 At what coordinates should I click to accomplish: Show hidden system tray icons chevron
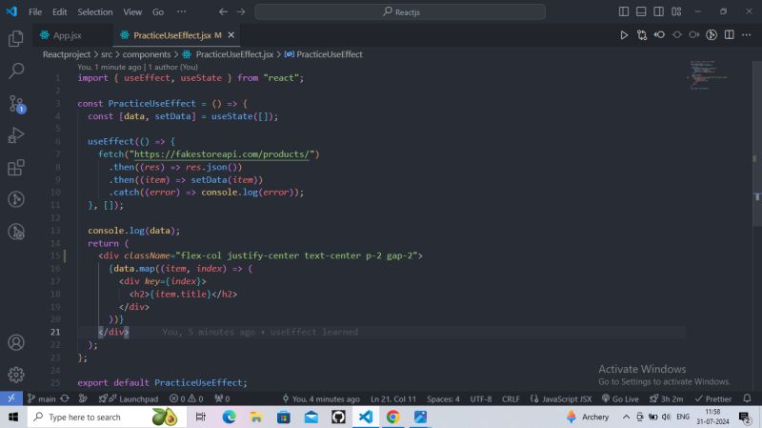coord(627,417)
